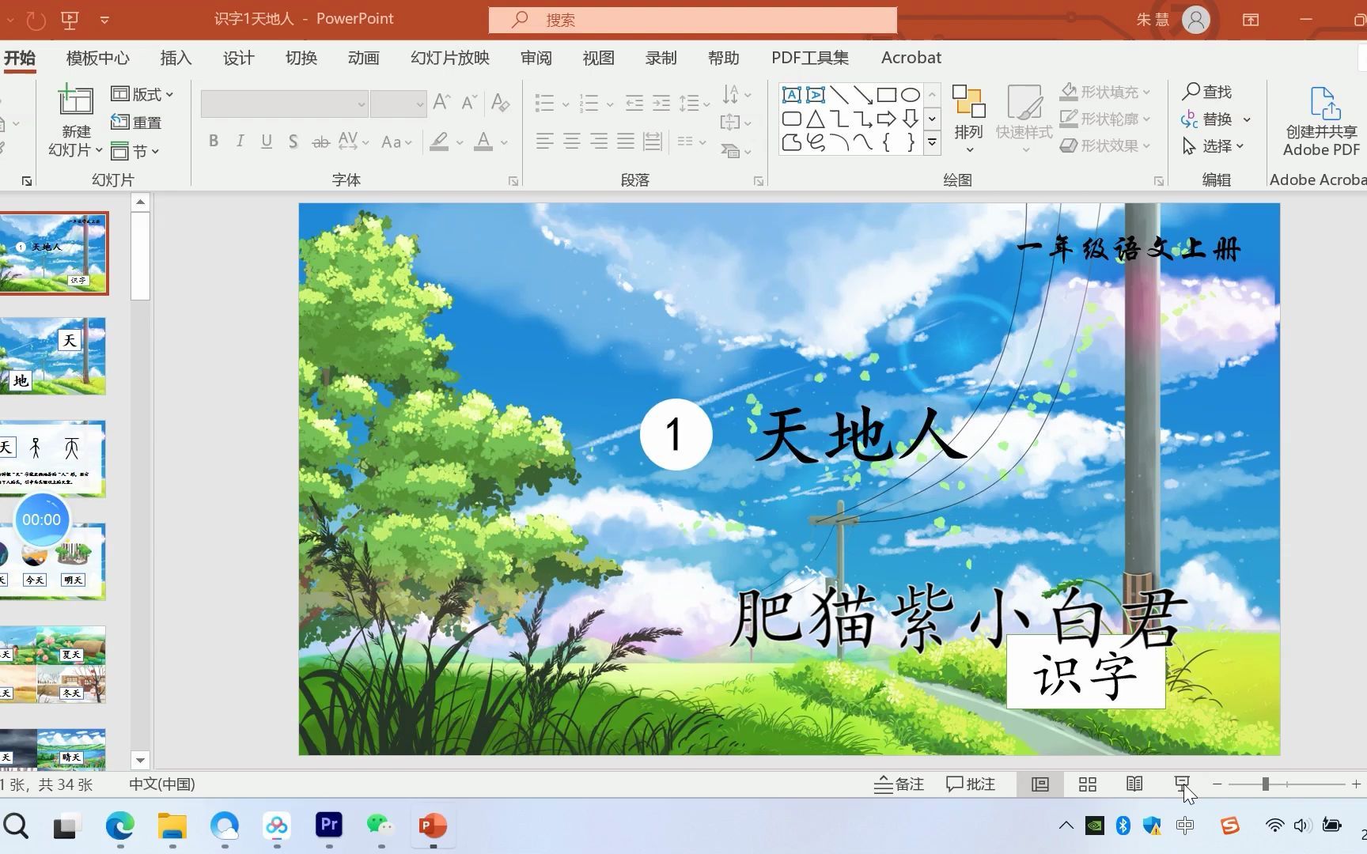Click the decrease indent icon
The height and width of the screenshot is (854, 1367).
coord(634,102)
